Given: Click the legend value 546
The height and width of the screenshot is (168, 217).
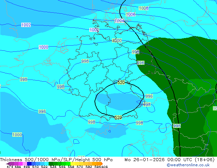Looking at the screenshot, I should pyautogui.click(x=62, y=167).
